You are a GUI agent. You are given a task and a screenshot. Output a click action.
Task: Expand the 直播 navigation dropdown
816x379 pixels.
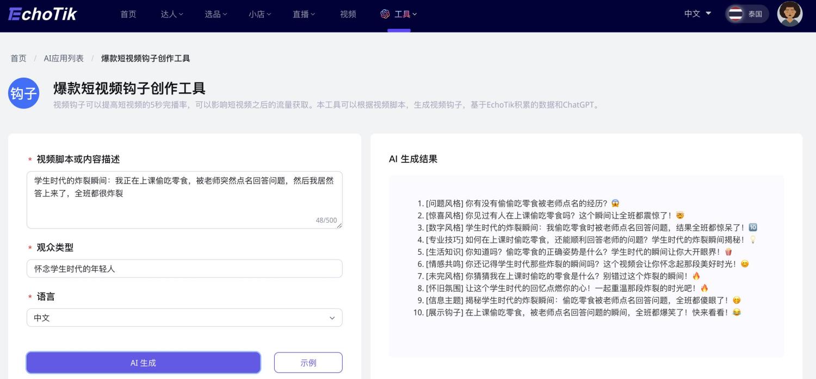pyautogui.click(x=304, y=14)
